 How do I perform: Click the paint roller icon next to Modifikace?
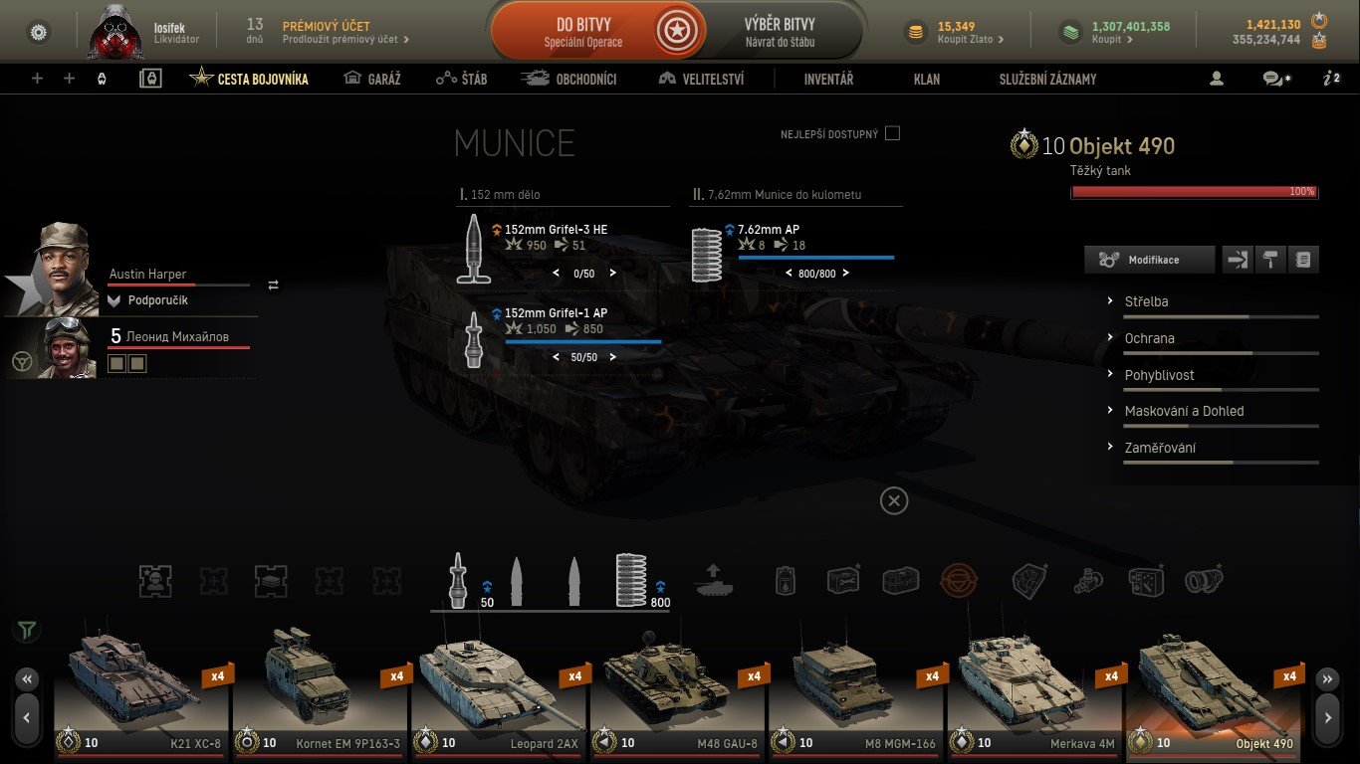pyautogui.click(x=1269, y=260)
